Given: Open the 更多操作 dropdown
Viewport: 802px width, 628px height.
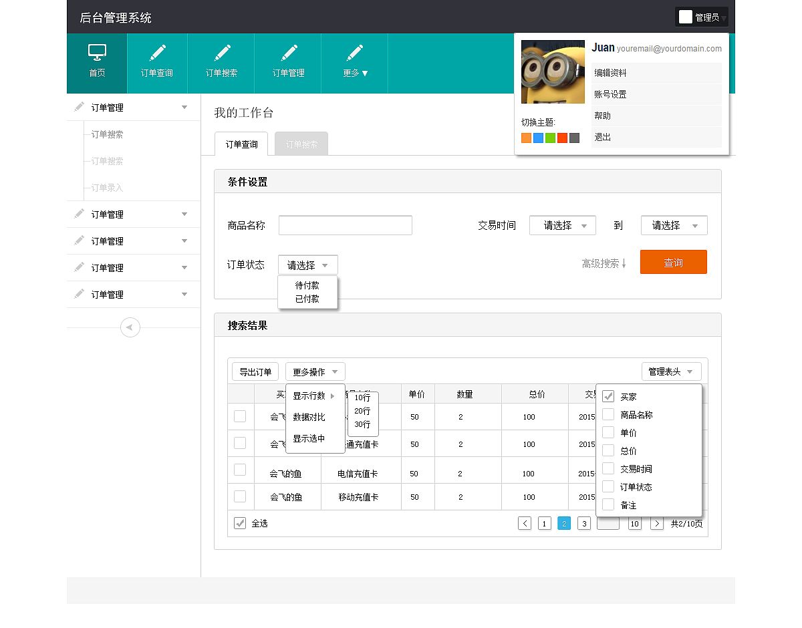Looking at the screenshot, I should (315, 371).
